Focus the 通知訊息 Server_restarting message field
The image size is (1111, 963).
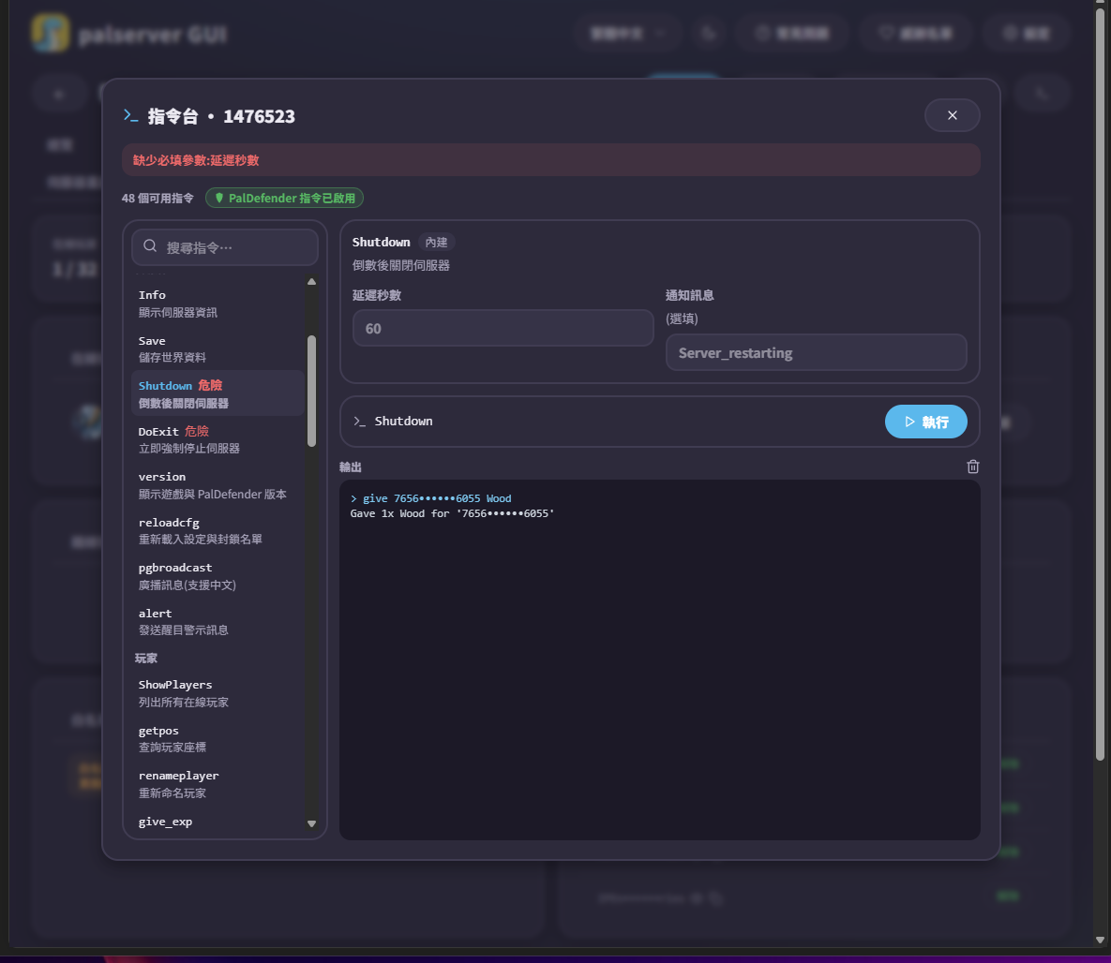[x=817, y=352]
